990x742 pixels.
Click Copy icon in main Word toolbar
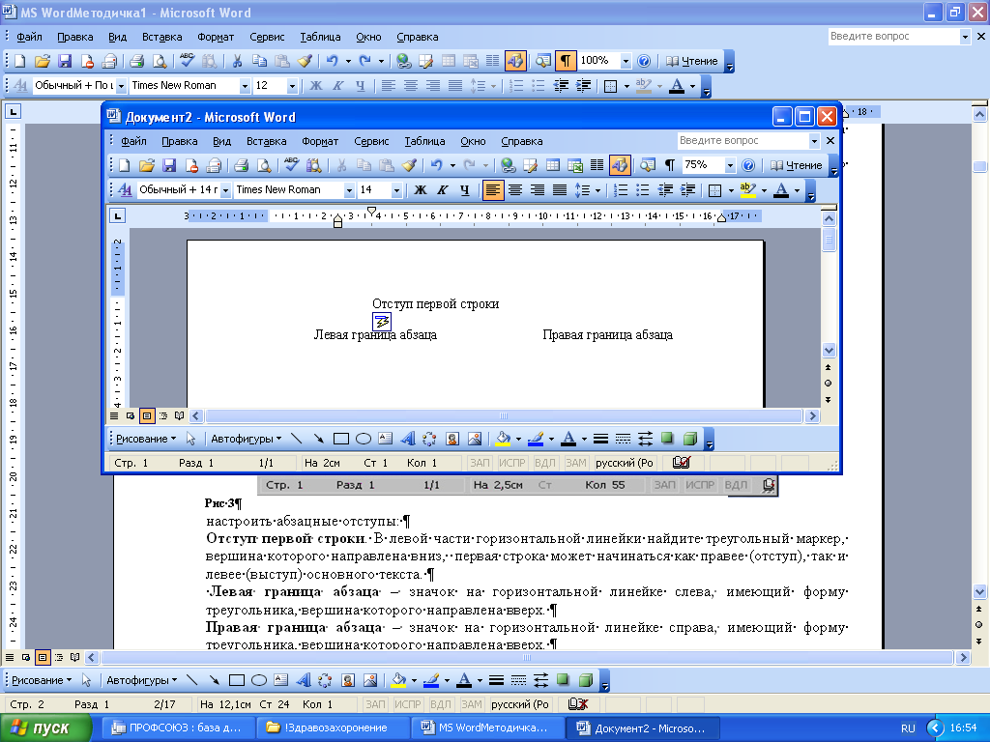click(259, 61)
